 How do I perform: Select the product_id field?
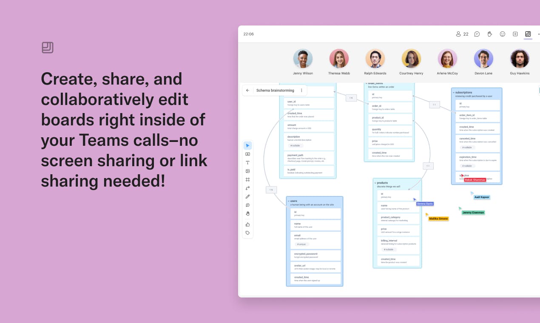[x=391, y=119]
